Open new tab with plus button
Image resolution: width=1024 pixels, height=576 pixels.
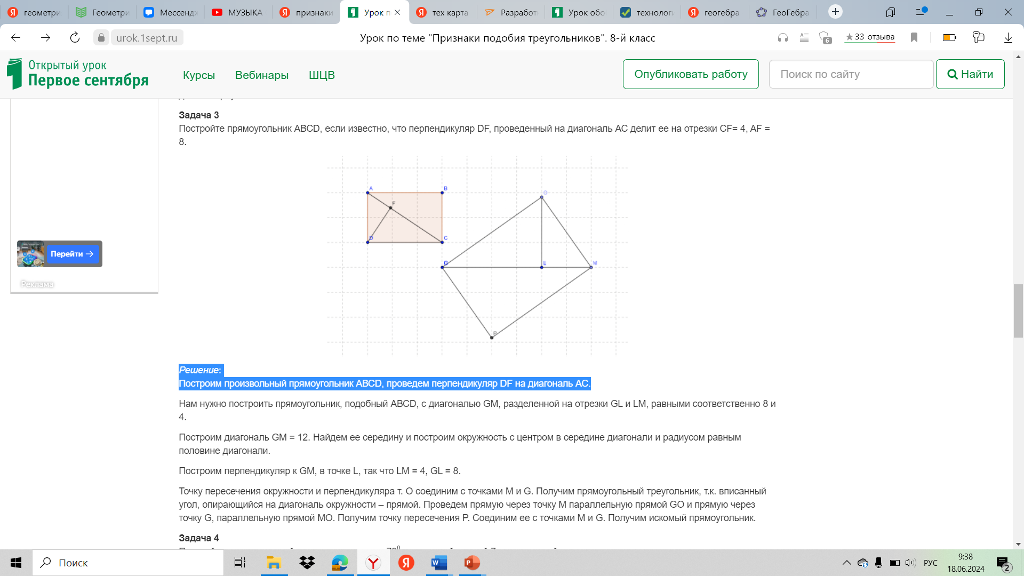[835, 12]
